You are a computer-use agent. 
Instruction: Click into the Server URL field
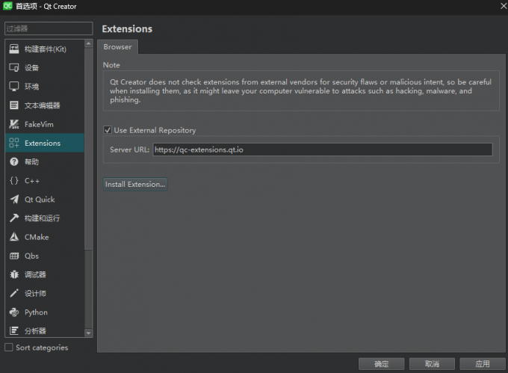pyautogui.click(x=322, y=149)
